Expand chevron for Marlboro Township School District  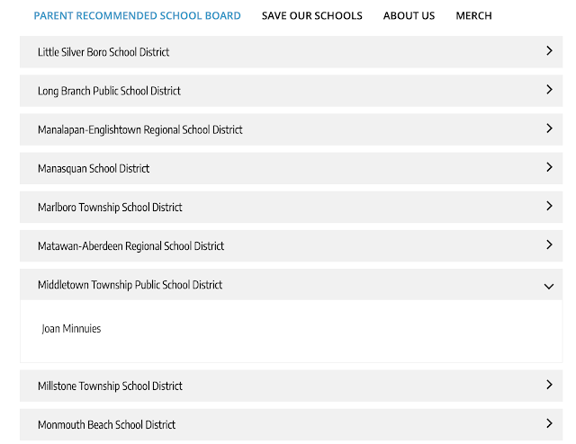[x=549, y=206]
